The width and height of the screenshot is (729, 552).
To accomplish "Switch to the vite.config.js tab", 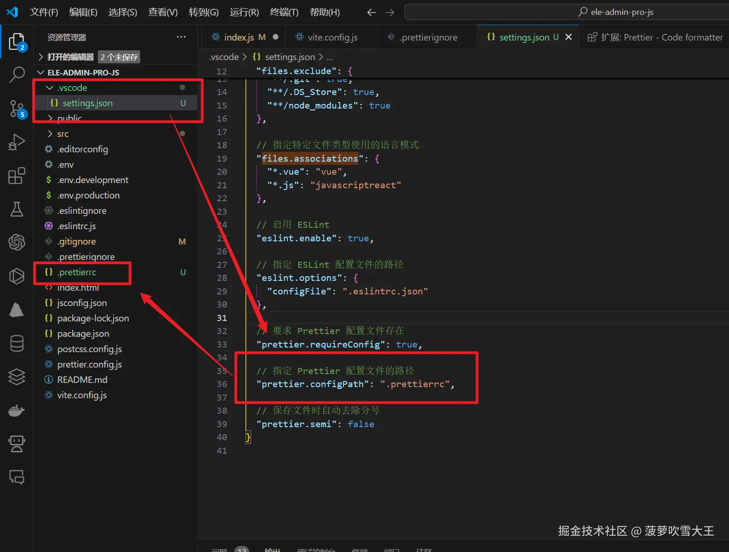I will 332,37.
